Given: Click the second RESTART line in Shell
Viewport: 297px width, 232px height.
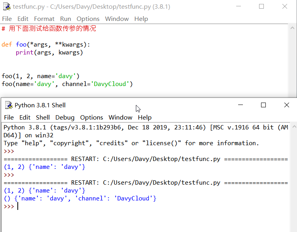Looking at the screenshot, I should click(146, 183).
